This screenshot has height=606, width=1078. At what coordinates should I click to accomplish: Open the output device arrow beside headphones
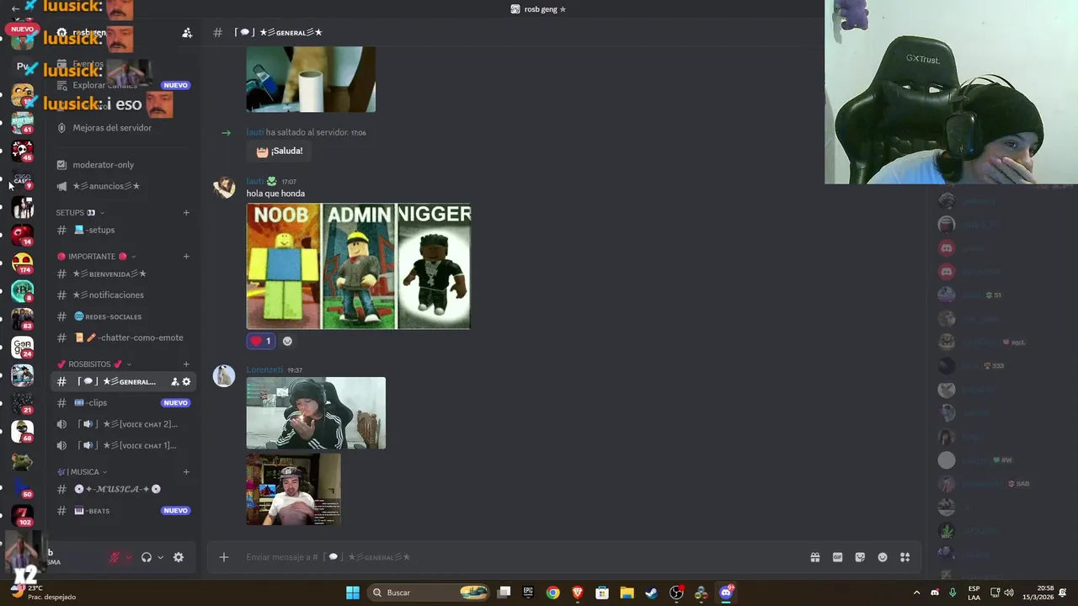160,557
